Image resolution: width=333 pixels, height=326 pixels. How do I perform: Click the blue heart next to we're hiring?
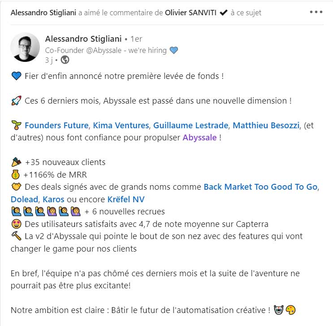174,50
